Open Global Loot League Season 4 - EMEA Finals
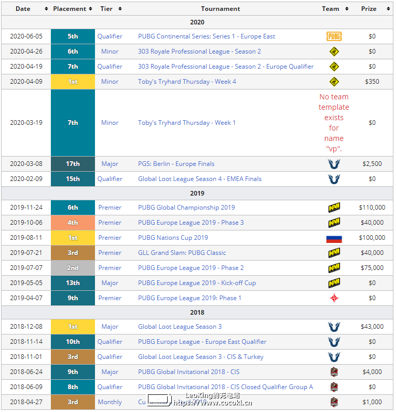Screen dimensions: 396x412 200,179
